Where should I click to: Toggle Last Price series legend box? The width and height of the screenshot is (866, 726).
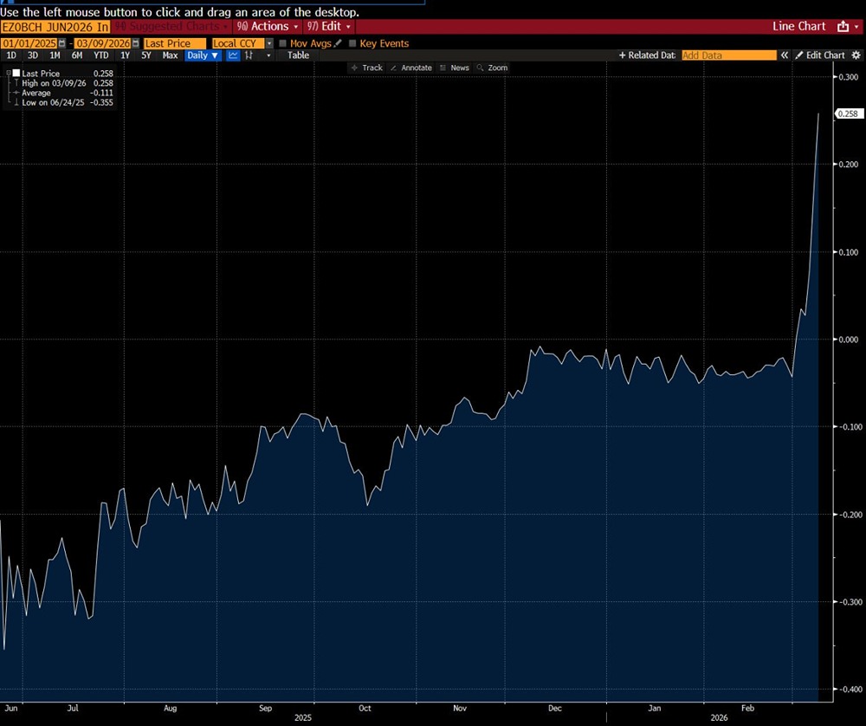coord(16,74)
